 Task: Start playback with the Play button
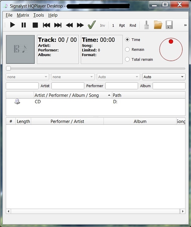click(13, 25)
